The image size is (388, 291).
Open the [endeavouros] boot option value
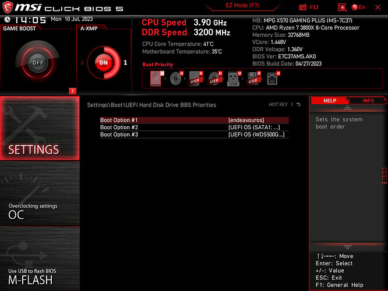[246, 120]
